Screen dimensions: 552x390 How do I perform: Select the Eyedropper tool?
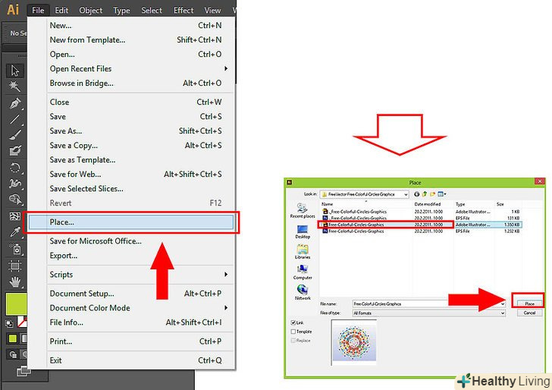[15, 232]
